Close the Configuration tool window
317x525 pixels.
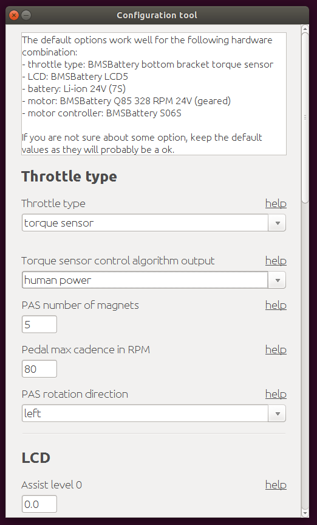pos(14,15)
